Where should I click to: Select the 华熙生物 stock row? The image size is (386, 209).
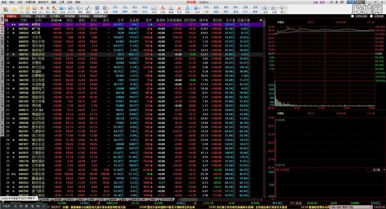[x=134, y=174]
